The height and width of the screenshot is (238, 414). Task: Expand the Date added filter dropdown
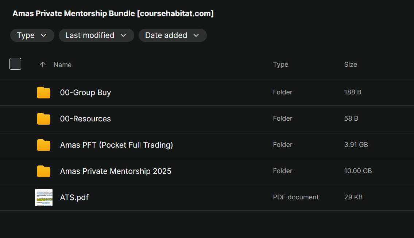pos(173,35)
